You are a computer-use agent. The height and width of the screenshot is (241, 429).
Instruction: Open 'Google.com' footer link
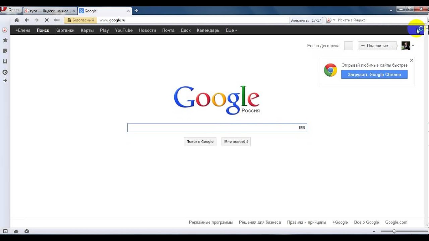tap(396, 222)
